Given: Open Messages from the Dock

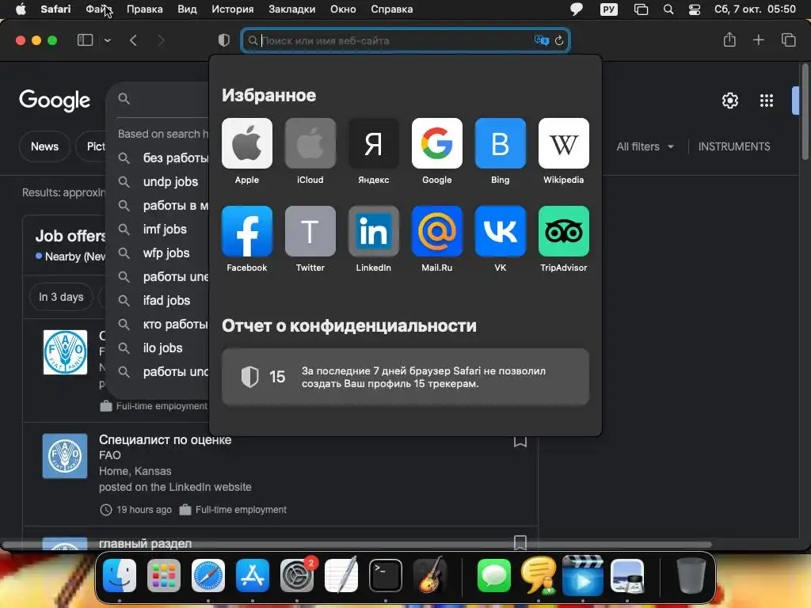Looking at the screenshot, I should 494,576.
